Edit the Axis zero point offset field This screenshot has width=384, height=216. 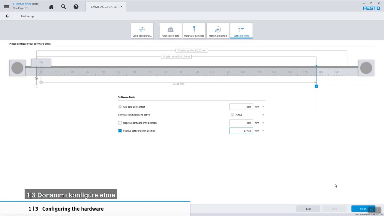(x=241, y=107)
